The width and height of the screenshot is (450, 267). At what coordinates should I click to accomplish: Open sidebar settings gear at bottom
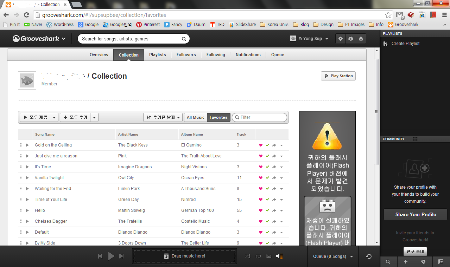pyautogui.click(x=423, y=262)
